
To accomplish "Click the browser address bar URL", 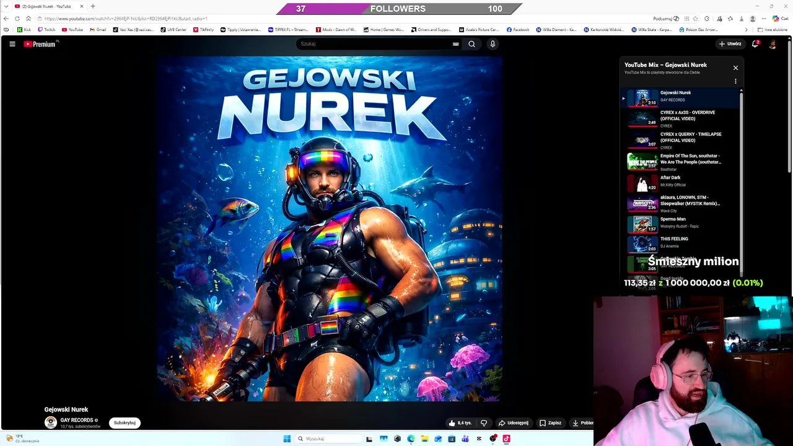I will pos(126,19).
